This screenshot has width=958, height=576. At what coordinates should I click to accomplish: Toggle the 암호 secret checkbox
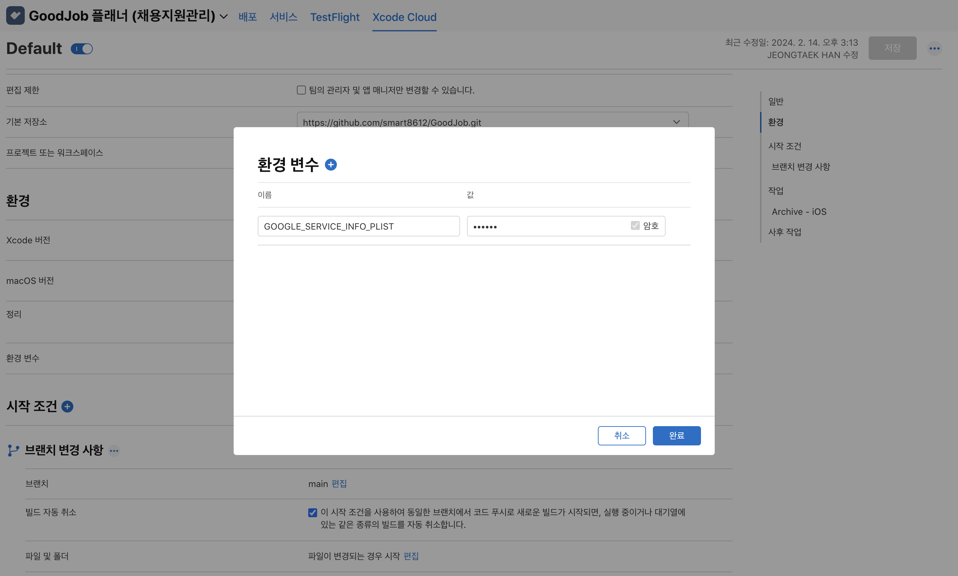tap(635, 225)
